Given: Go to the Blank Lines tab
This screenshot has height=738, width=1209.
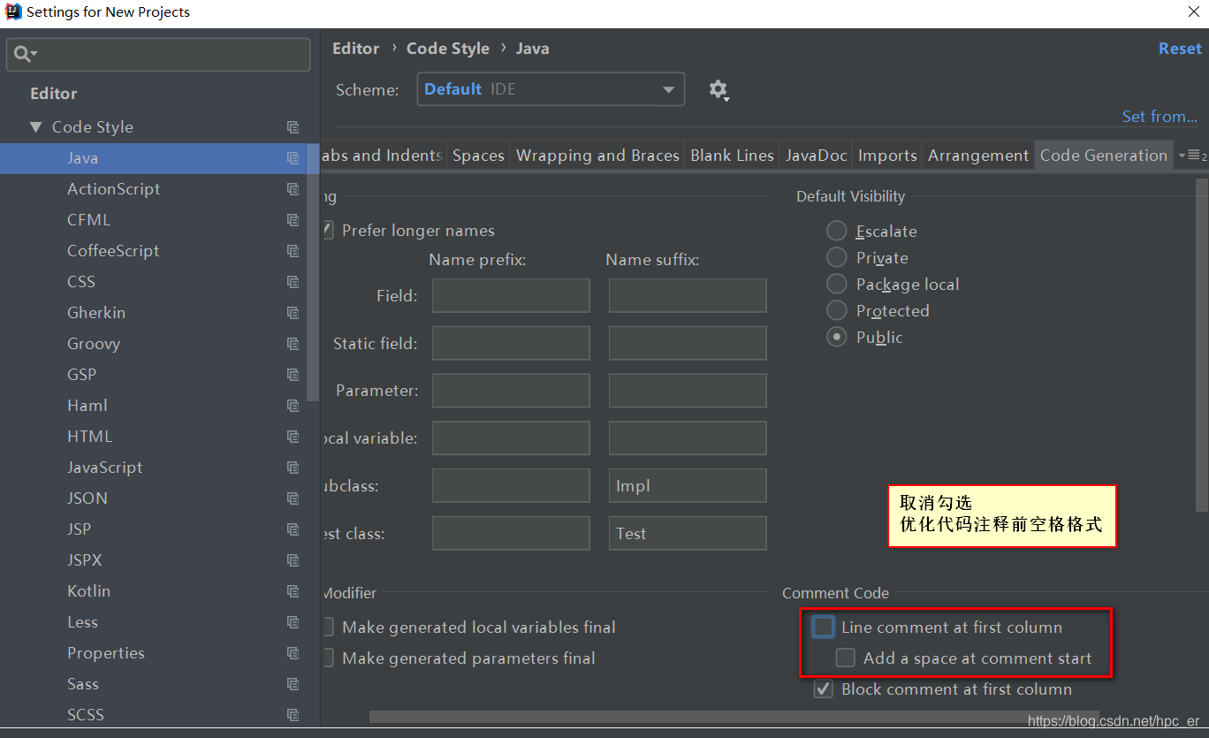Looking at the screenshot, I should [x=732, y=156].
